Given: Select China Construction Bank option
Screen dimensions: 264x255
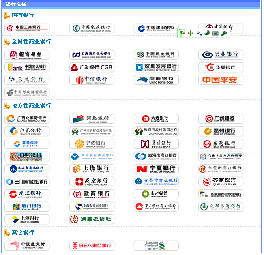Looking at the screenshot, I should (x=156, y=28).
